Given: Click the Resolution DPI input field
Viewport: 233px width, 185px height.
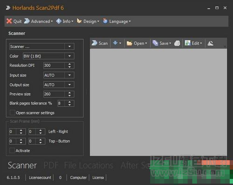Looking at the screenshot, I should (x=54, y=65).
